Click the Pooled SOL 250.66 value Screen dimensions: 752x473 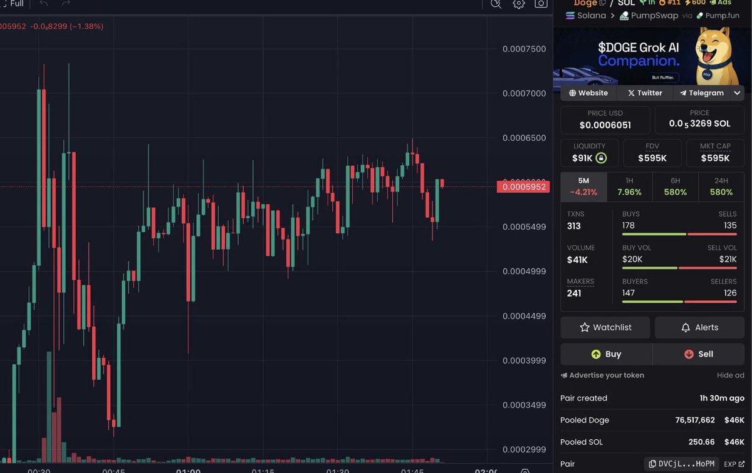(701, 442)
